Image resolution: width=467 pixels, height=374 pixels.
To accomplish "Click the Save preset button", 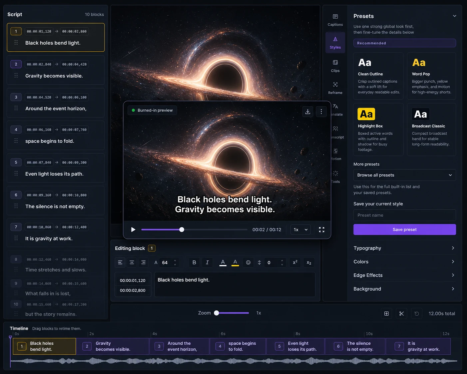I will [x=404, y=230].
